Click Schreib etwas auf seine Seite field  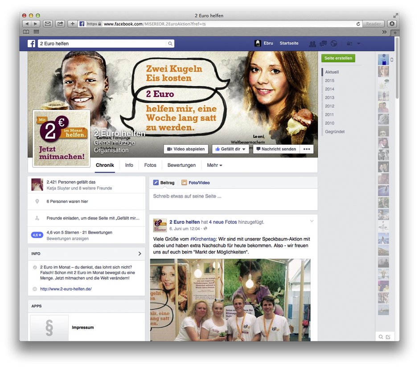(x=233, y=199)
